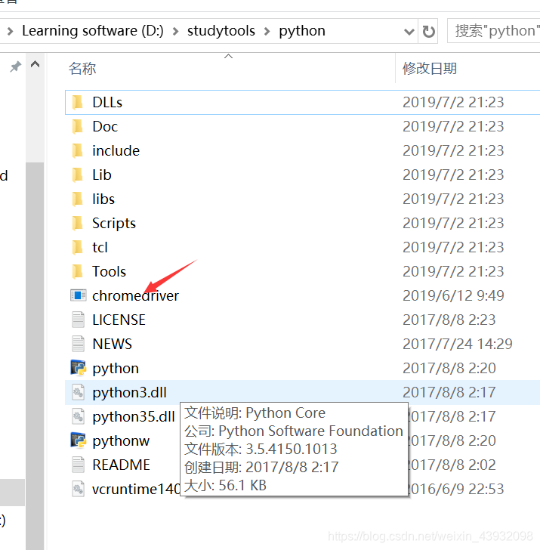
Task: Select the libs folder name
Action: click(103, 199)
